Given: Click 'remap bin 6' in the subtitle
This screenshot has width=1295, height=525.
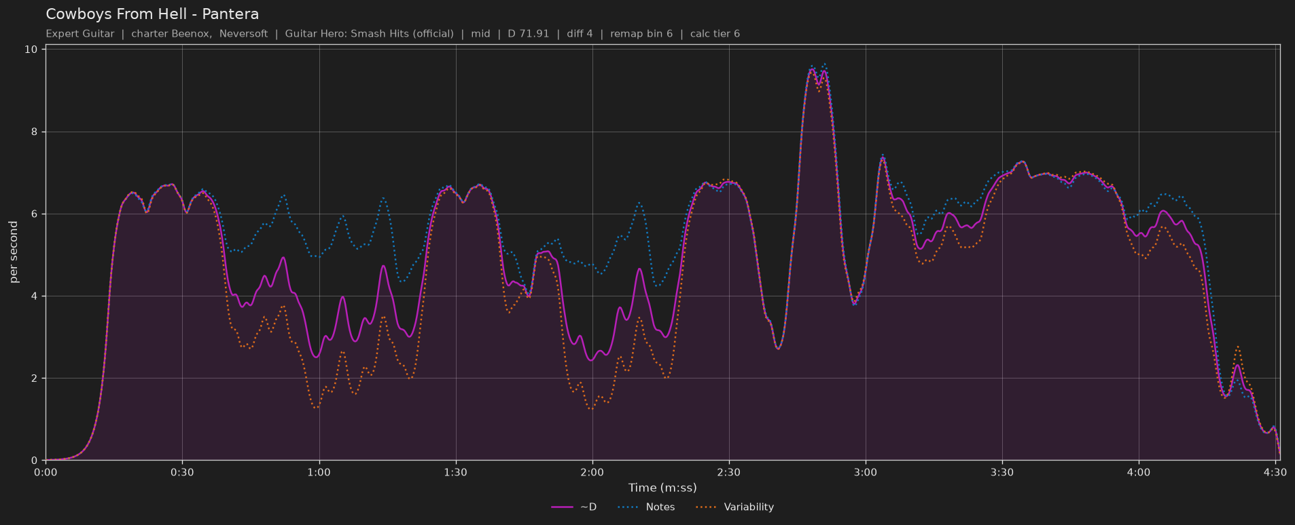Looking at the screenshot, I should 641,34.
